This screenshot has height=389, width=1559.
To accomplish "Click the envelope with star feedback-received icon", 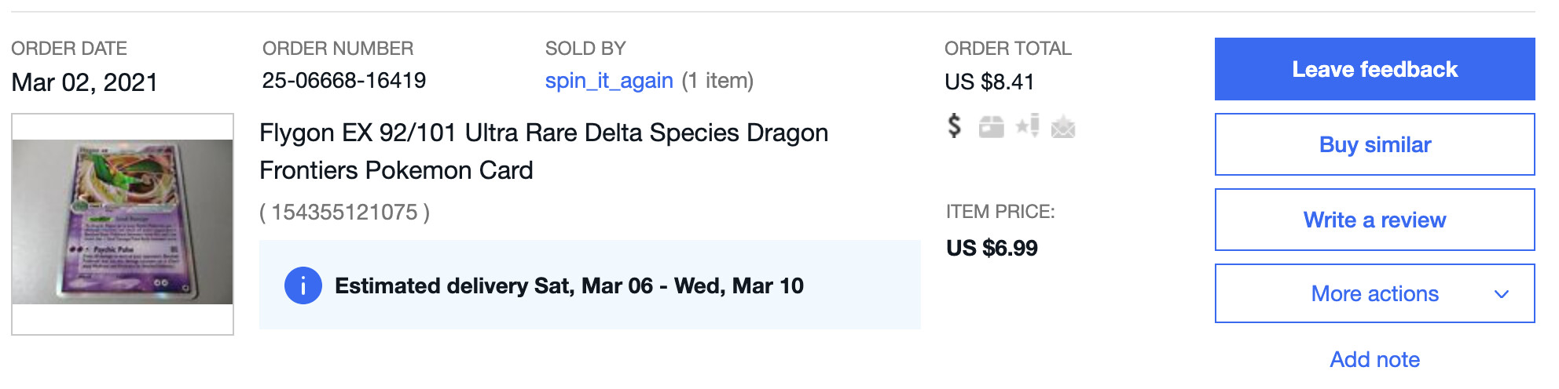I will tap(1063, 126).
